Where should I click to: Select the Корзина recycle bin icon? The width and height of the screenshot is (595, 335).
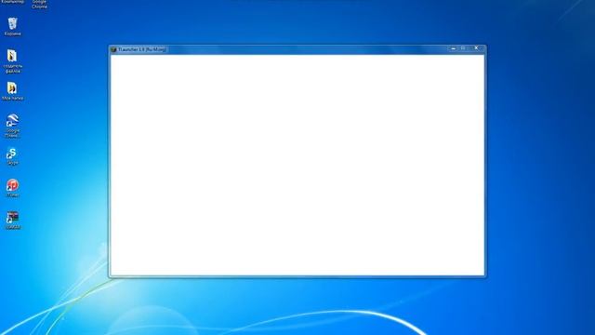(12, 27)
